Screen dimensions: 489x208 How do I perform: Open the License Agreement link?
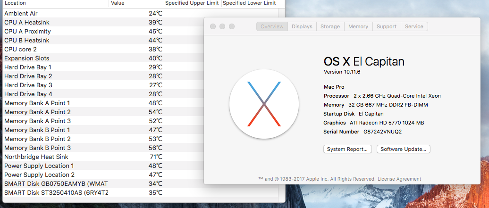click(x=399, y=179)
